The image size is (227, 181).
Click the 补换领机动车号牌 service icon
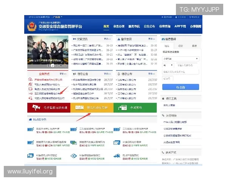(117, 143)
